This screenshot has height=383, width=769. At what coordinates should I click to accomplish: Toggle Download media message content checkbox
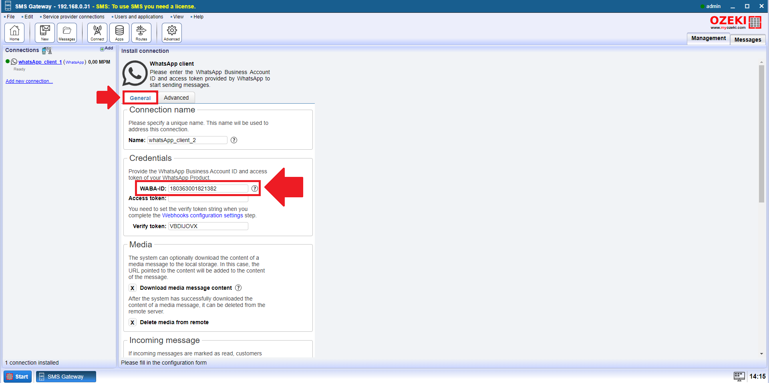click(x=133, y=288)
